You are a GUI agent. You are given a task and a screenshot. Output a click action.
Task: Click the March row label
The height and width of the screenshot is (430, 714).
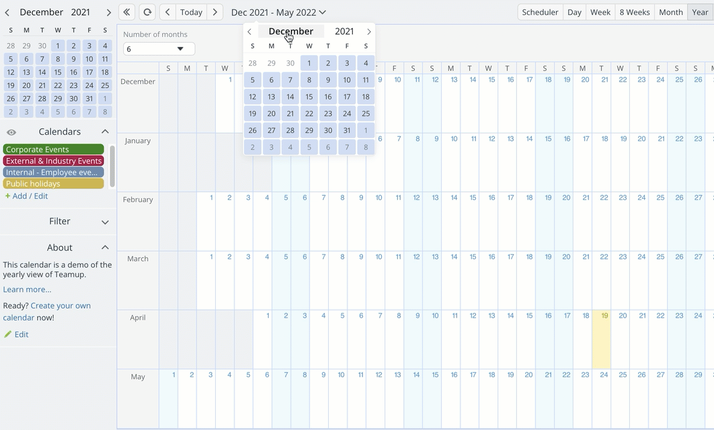pyautogui.click(x=138, y=258)
